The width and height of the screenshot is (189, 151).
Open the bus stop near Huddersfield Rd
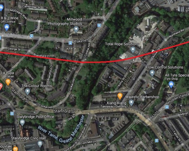point(167,107)
